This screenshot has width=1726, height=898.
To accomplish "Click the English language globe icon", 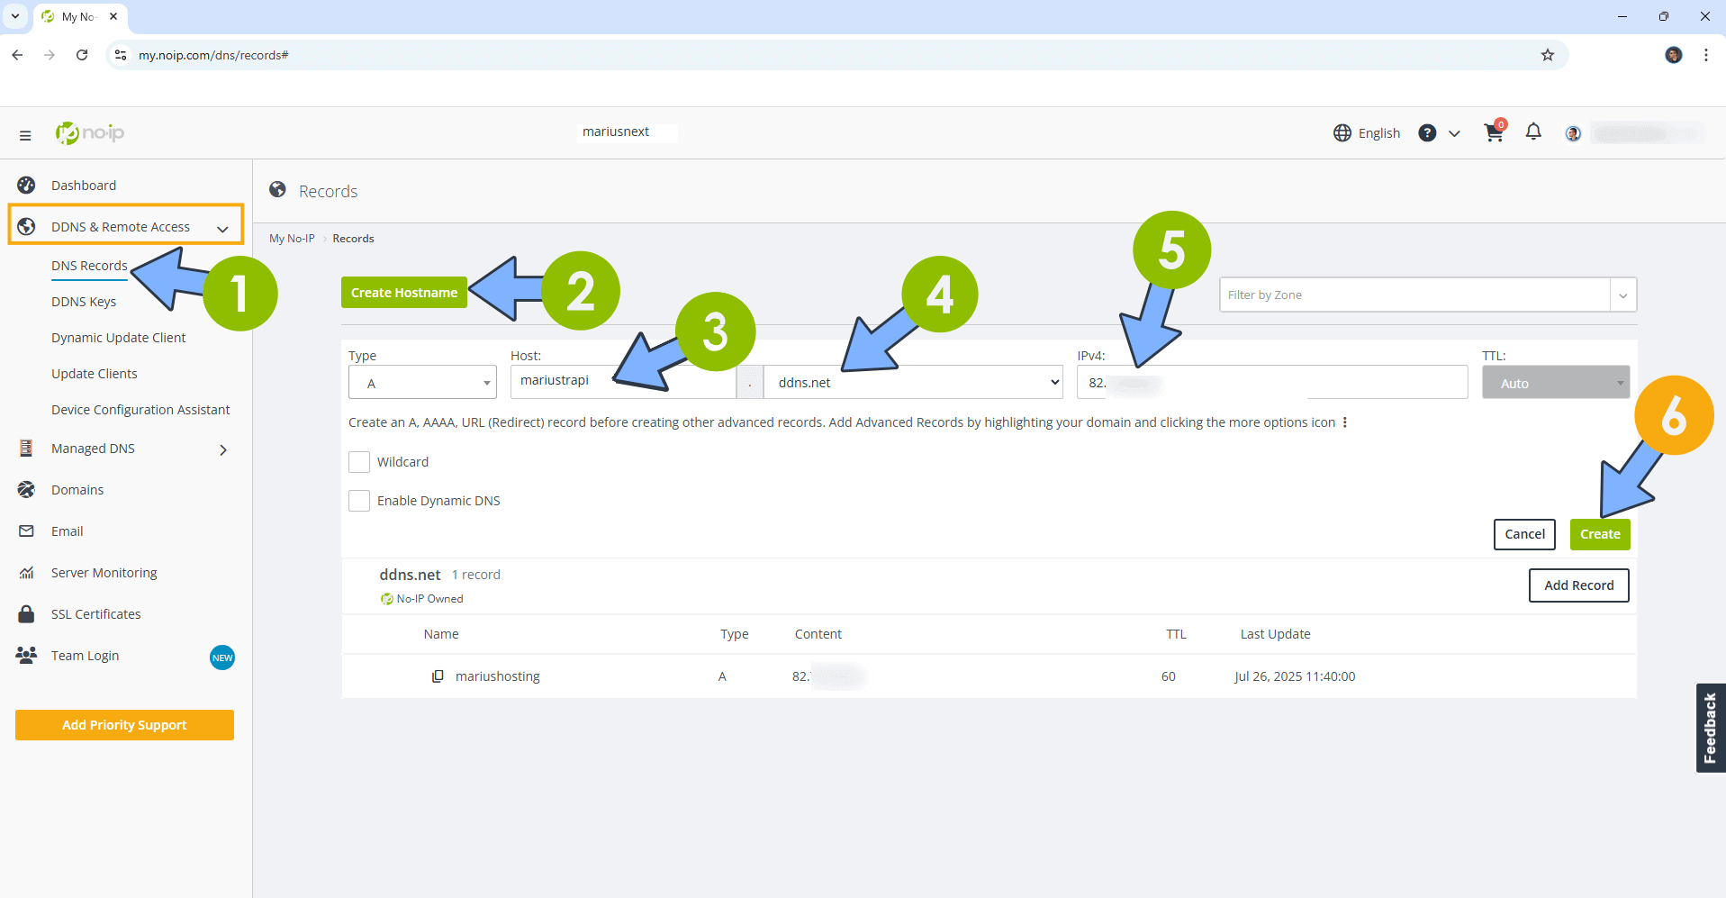I will (1341, 132).
